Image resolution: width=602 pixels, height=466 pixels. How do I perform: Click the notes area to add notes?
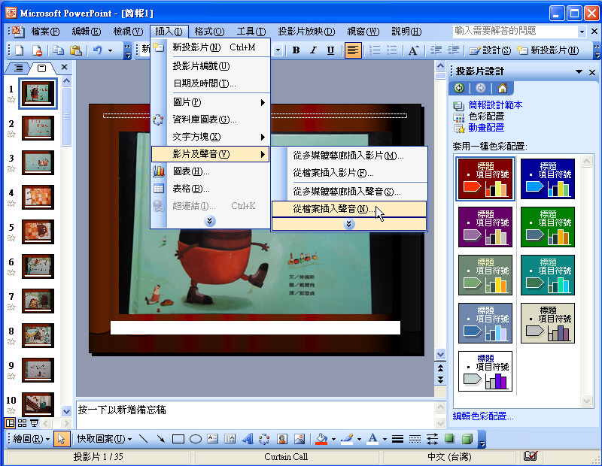coord(255,415)
